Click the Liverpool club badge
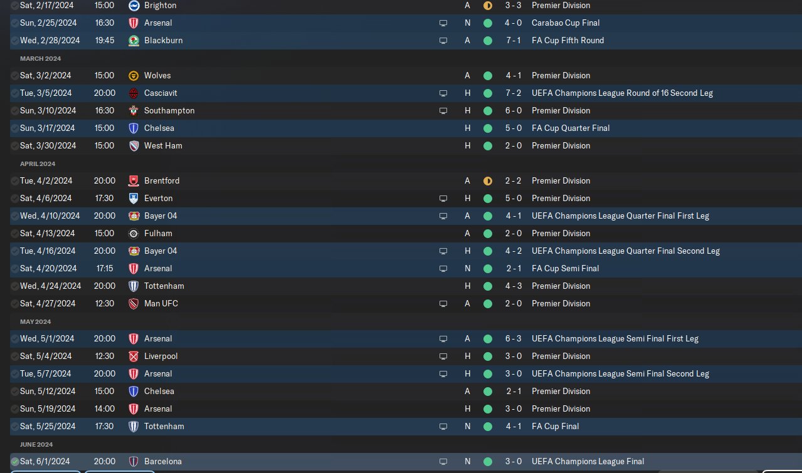Screen dimensions: 802x473 pyautogui.click(x=133, y=356)
